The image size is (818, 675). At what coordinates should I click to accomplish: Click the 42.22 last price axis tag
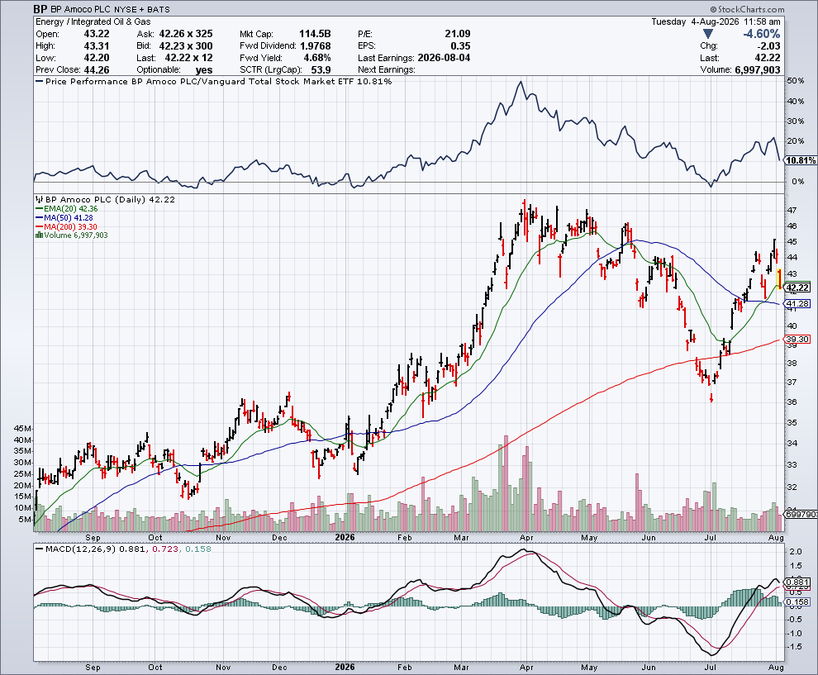click(797, 288)
